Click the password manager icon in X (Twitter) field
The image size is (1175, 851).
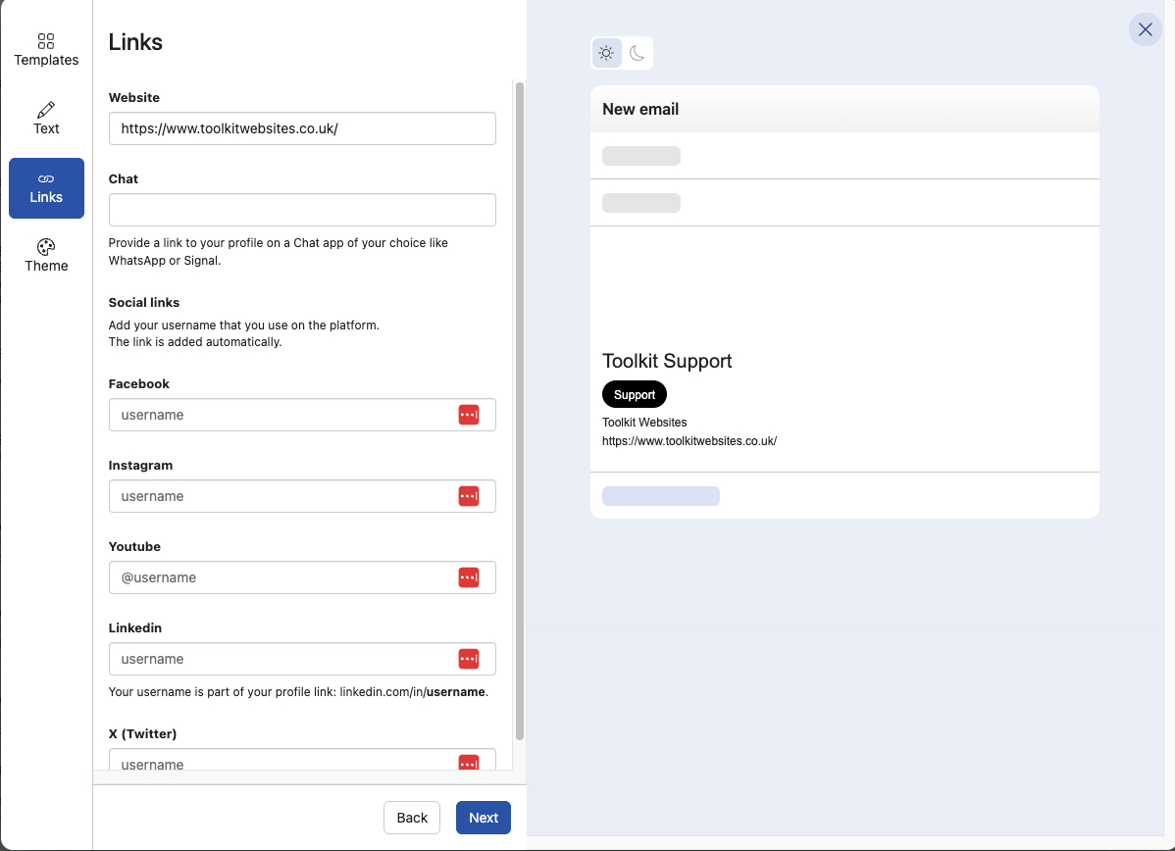[469, 763]
